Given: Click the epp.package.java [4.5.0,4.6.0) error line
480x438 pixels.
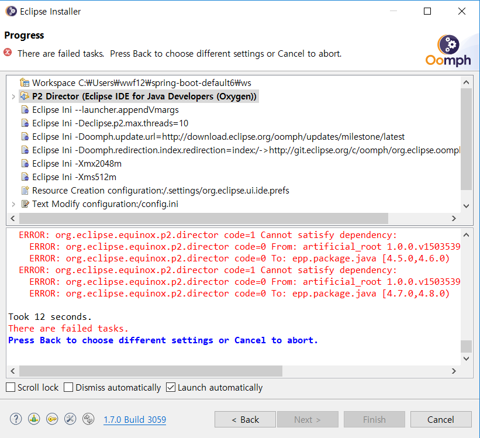Looking at the screenshot, I should [x=239, y=258].
